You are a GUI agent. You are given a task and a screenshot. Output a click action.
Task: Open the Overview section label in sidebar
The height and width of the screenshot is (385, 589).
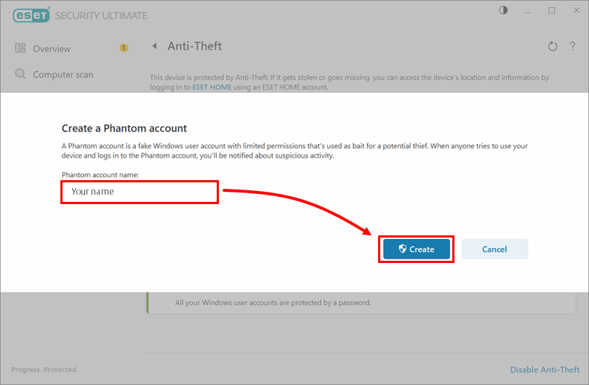tap(52, 49)
